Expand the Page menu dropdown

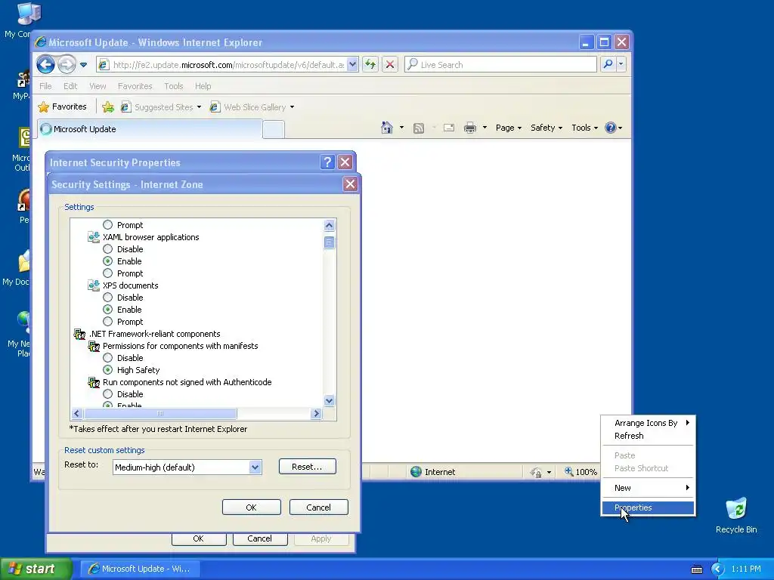coord(509,128)
